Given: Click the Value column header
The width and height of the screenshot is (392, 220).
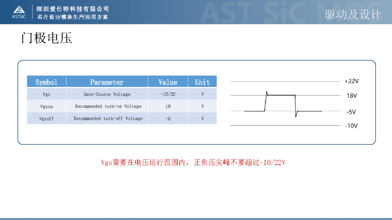Looking at the screenshot, I should pyautogui.click(x=168, y=82).
